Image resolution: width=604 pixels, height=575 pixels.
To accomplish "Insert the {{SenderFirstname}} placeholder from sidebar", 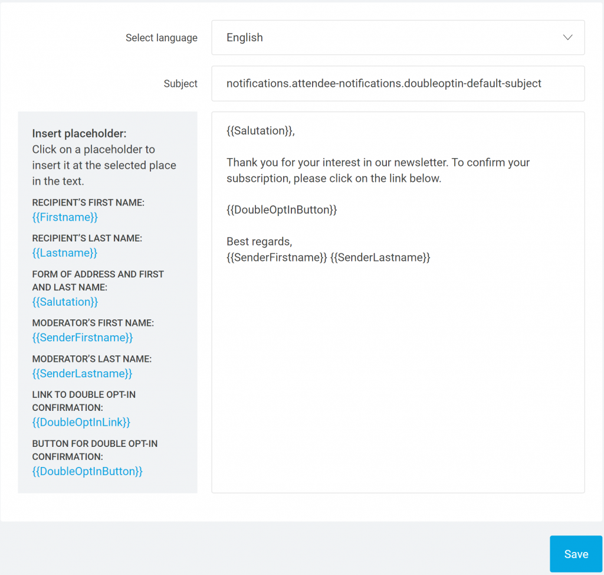I will tap(83, 338).
